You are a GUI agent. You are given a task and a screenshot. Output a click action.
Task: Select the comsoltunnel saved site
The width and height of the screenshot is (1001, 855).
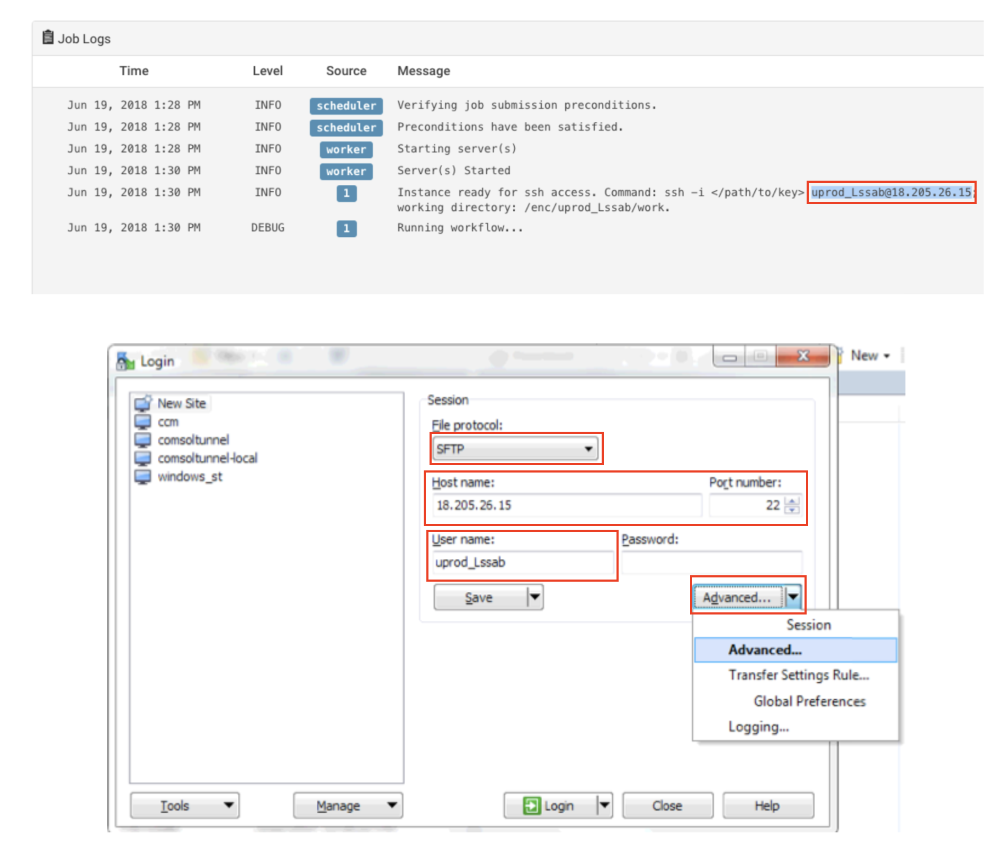pyautogui.click(x=193, y=440)
